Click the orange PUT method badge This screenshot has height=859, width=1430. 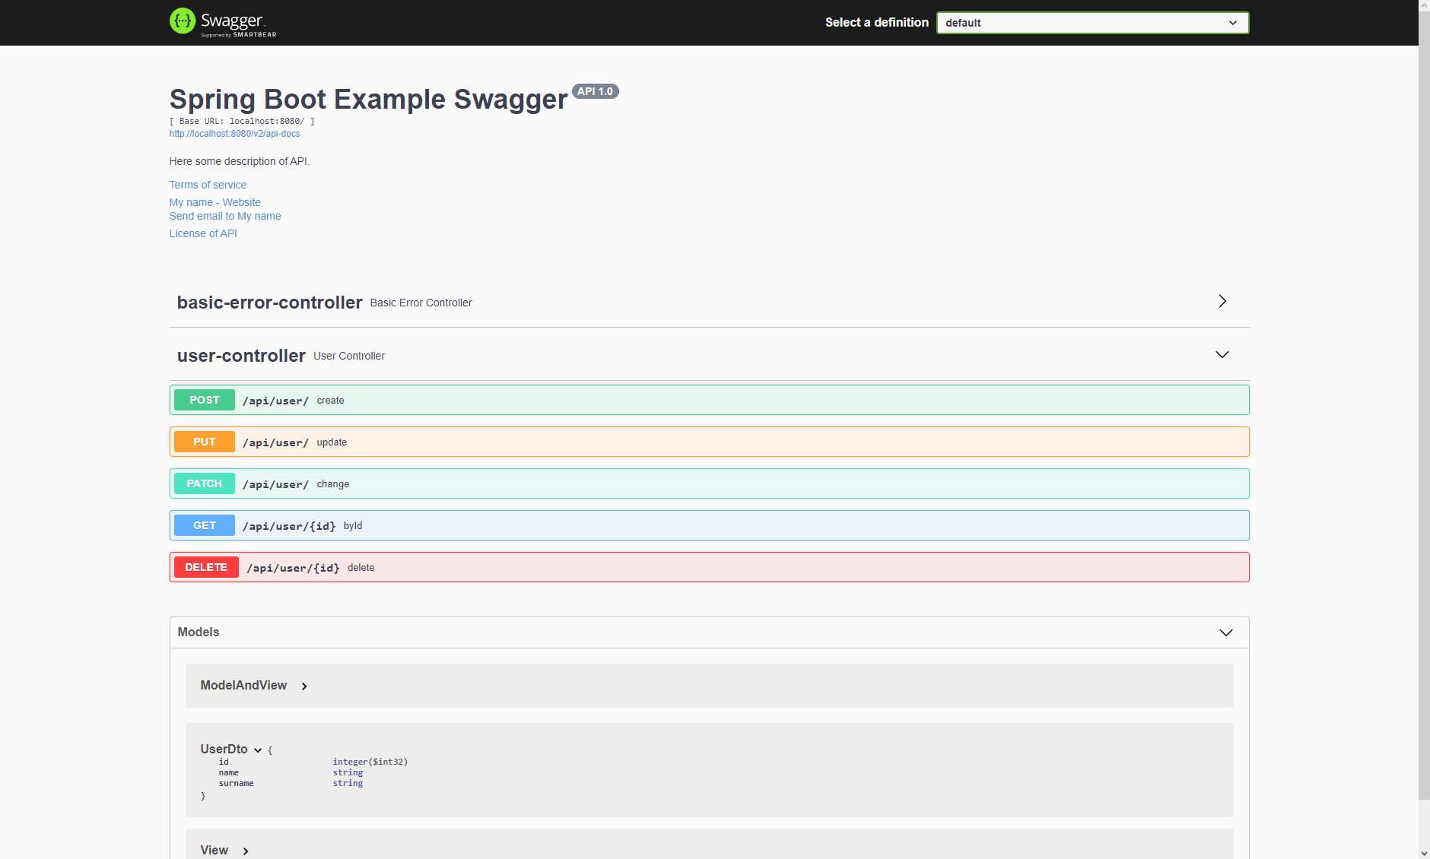[x=204, y=441]
